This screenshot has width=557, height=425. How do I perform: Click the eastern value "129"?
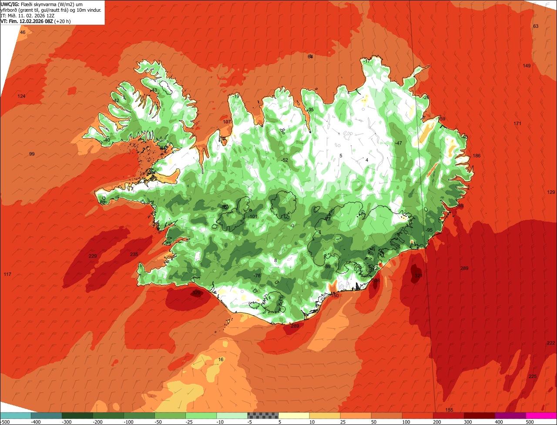tap(551, 192)
